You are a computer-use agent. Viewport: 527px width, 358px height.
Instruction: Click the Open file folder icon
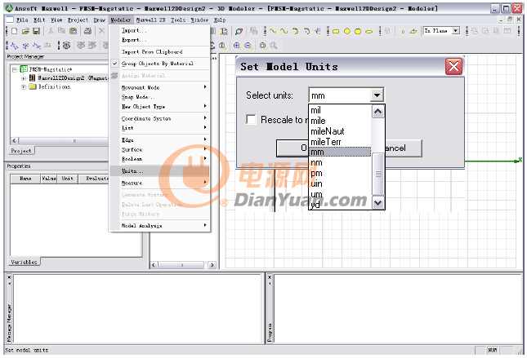tap(25, 31)
